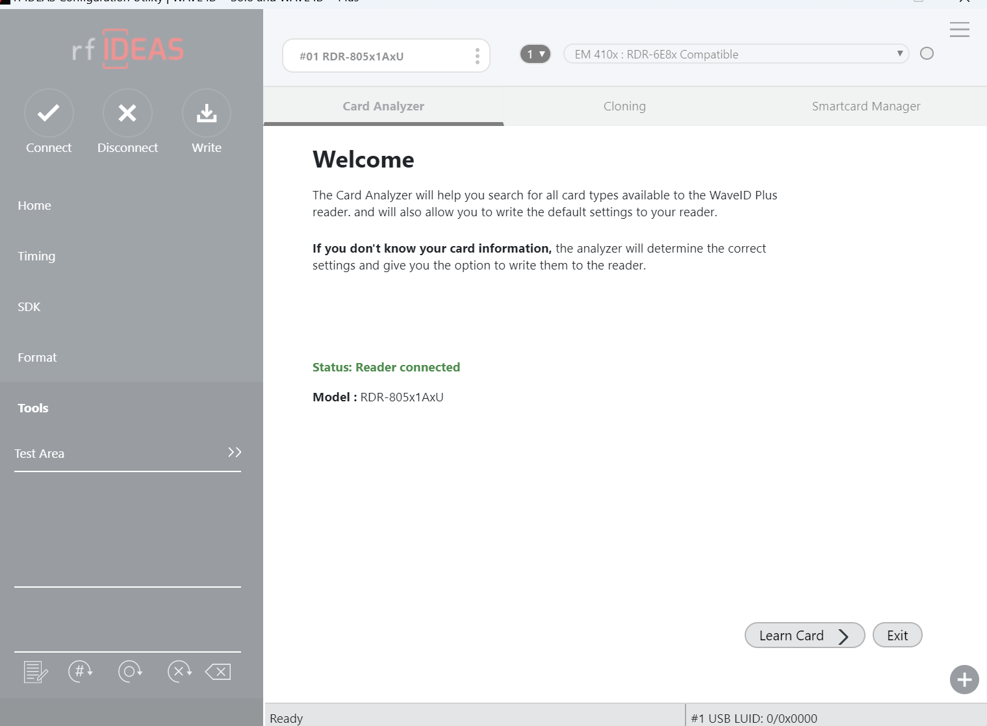Click the backspace clear icon
The image size is (987, 726).
(218, 671)
